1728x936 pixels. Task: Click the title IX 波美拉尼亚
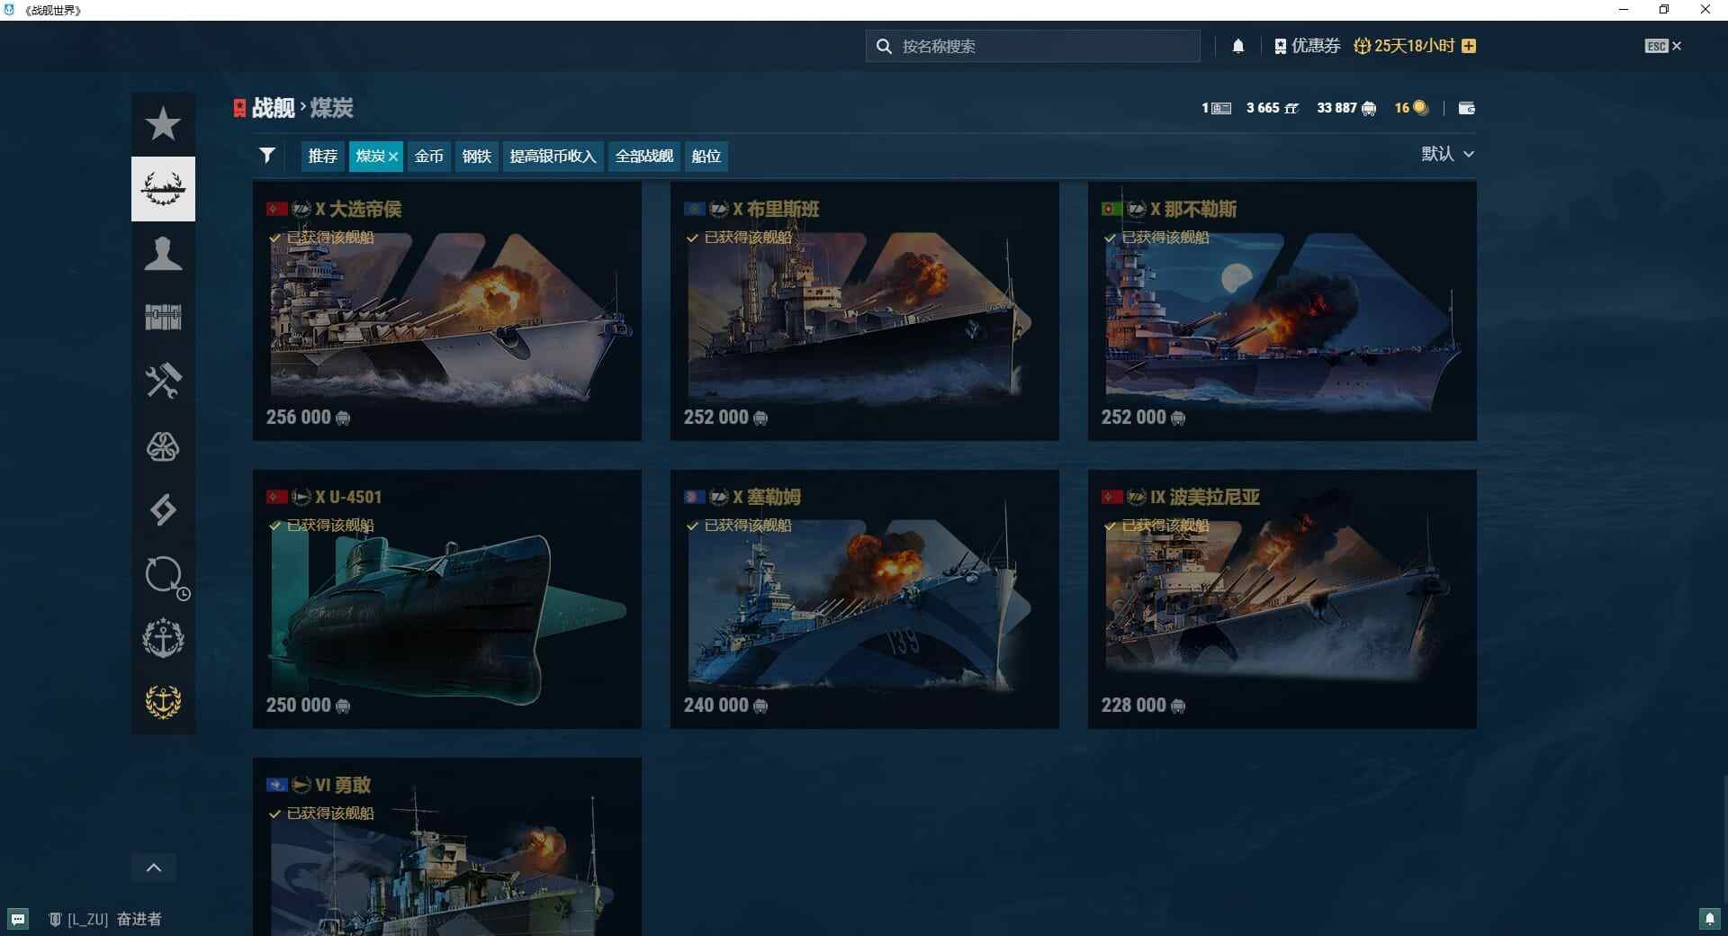1205,497
